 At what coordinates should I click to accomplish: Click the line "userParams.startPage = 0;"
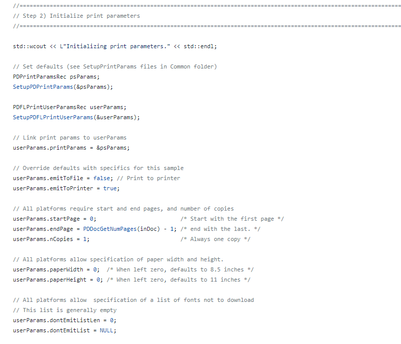54,219
